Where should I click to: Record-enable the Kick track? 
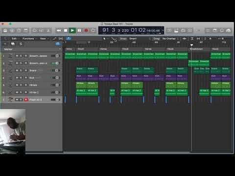26,78
